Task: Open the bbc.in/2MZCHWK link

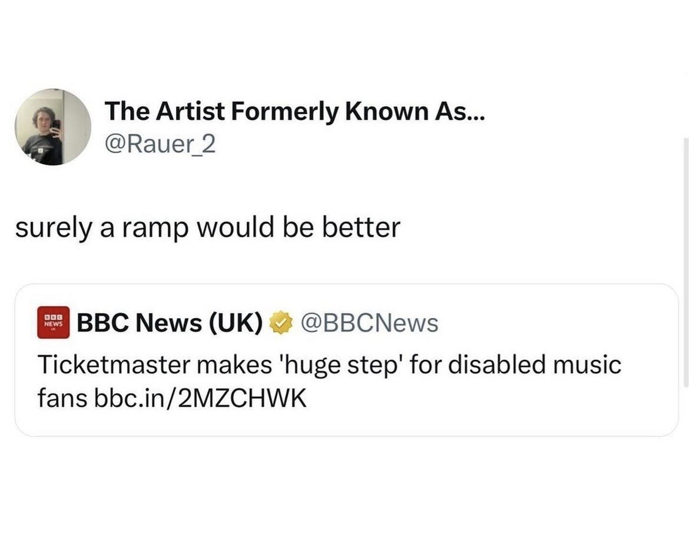Action: (x=200, y=398)
